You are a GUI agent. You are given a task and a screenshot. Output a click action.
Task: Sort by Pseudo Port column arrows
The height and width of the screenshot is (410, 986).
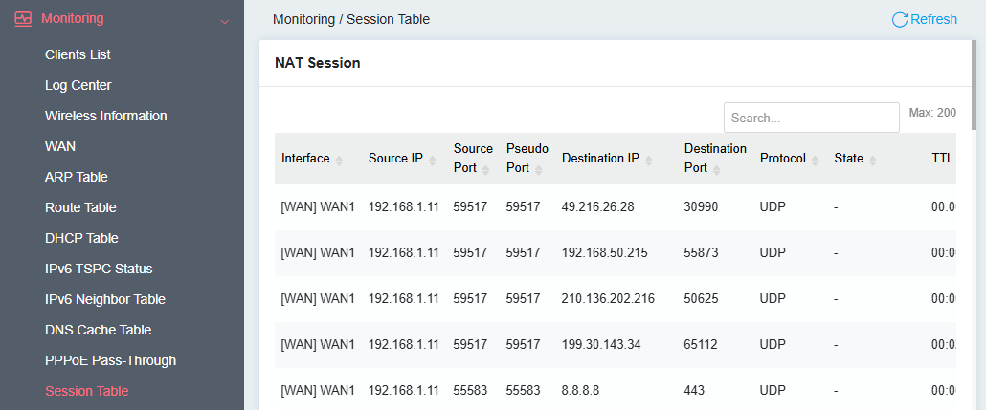pos(538,169)
